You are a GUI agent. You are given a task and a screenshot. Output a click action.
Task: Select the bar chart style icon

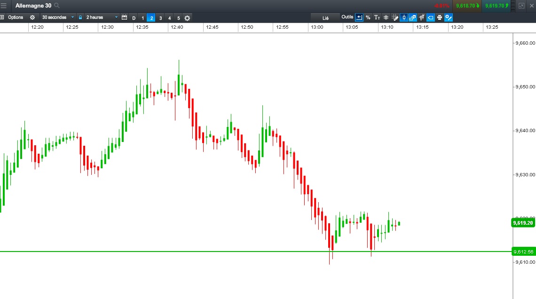point(421,17)
